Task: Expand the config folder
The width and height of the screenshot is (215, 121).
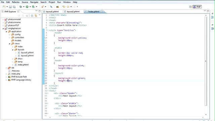Action: [10, 35]
